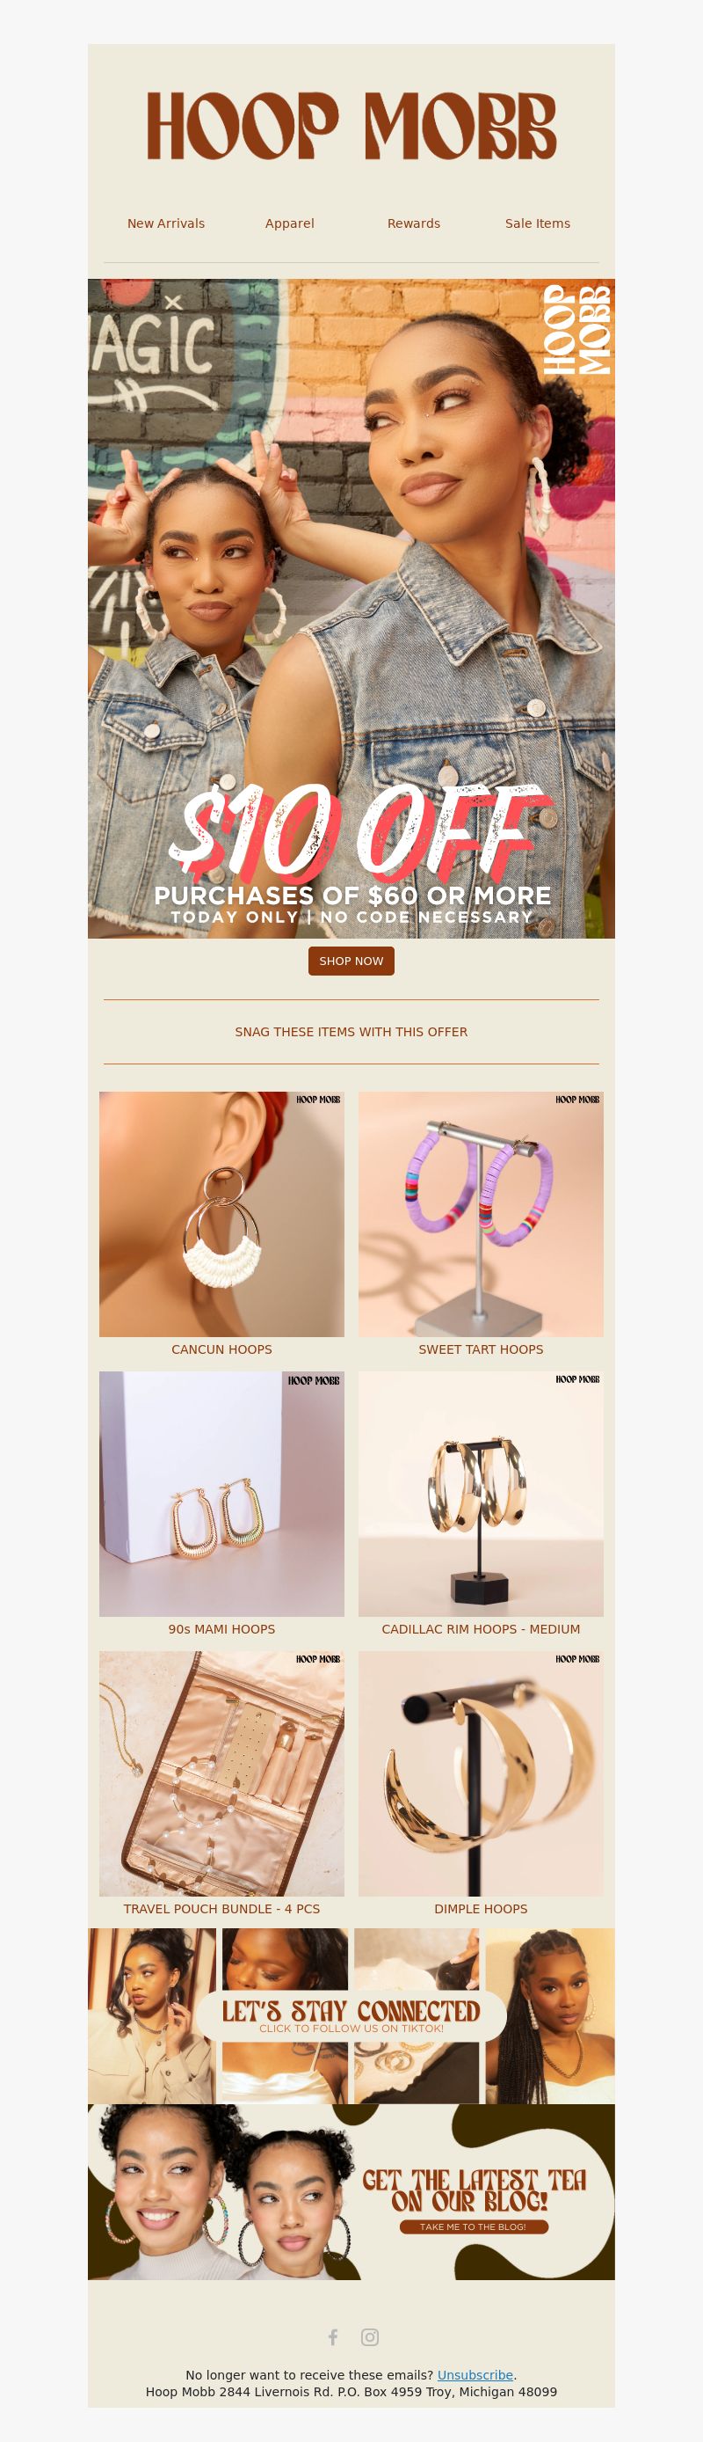
Task: Visit the Sale Items page
Action: (537, 223)
